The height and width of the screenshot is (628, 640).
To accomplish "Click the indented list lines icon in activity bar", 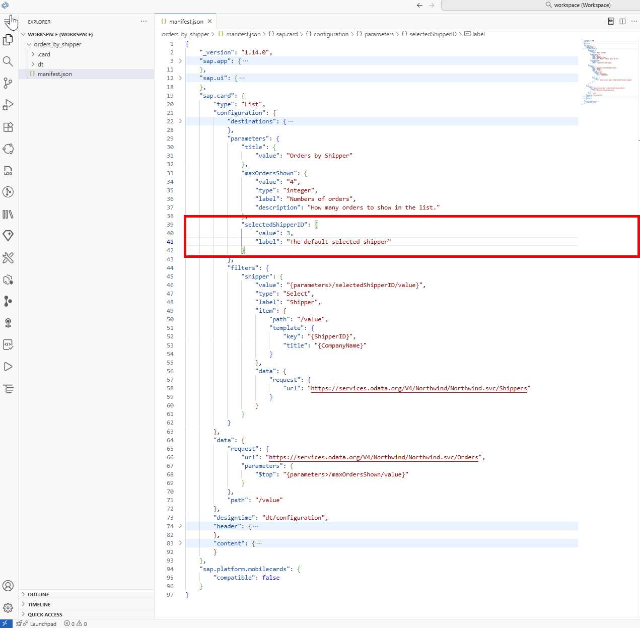I will (8, 389).
